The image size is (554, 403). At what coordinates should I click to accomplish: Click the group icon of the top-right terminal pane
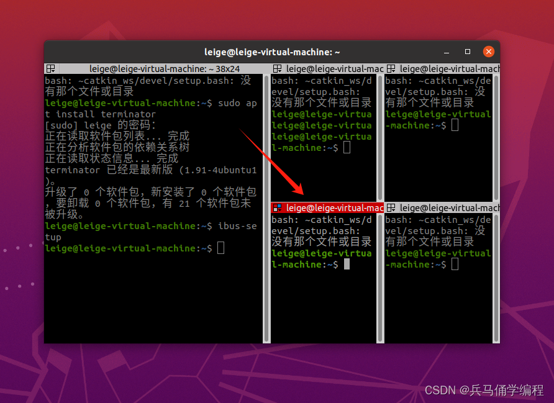391,68
